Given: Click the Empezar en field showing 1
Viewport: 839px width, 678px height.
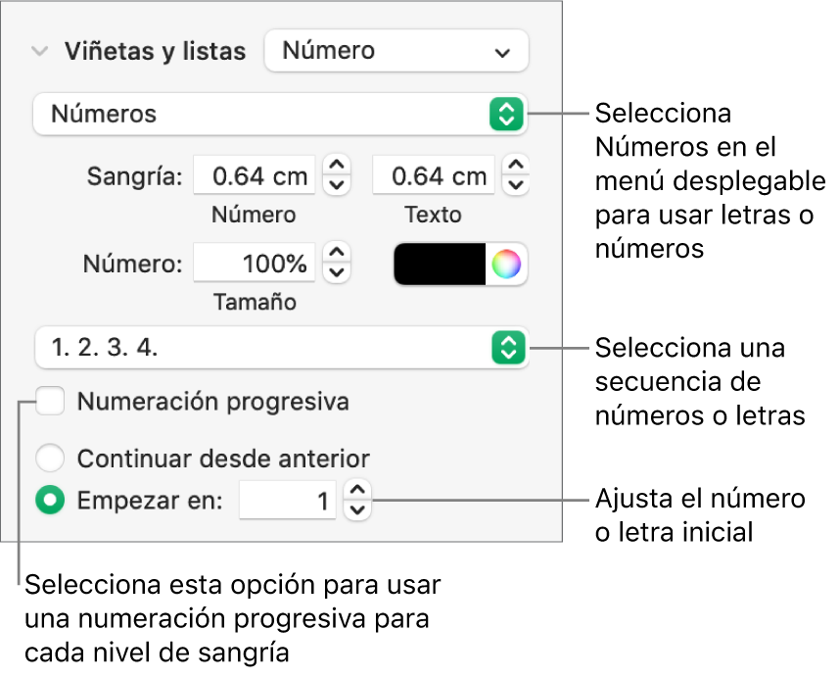Looking at the screenshot, I should point(288,501).
